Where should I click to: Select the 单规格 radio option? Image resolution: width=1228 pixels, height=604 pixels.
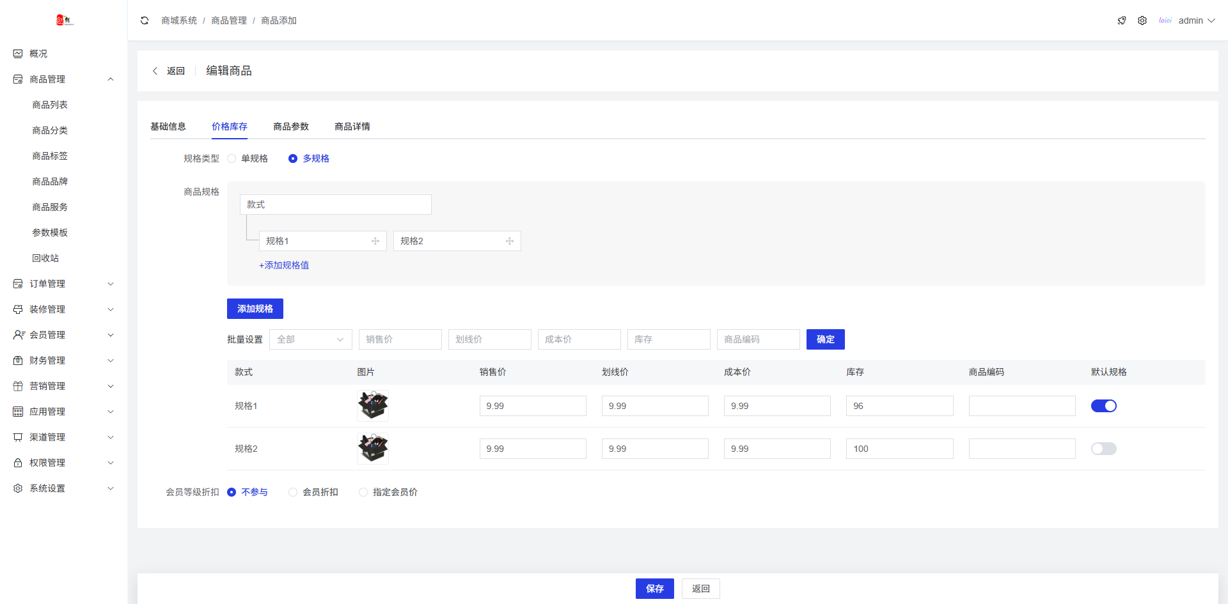click(x=248, y=159)
